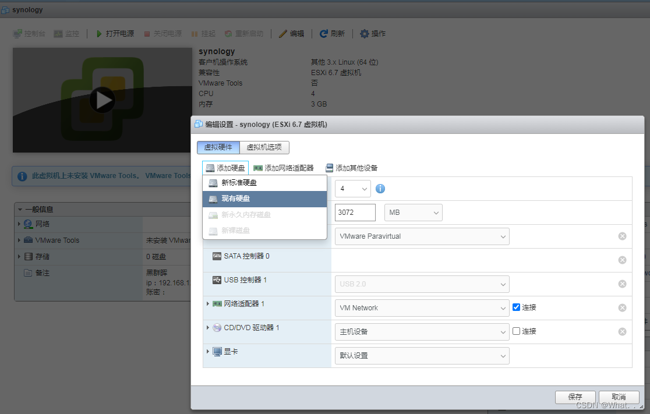Uncheck 连接 for network adapter 1

pos(516,307)
